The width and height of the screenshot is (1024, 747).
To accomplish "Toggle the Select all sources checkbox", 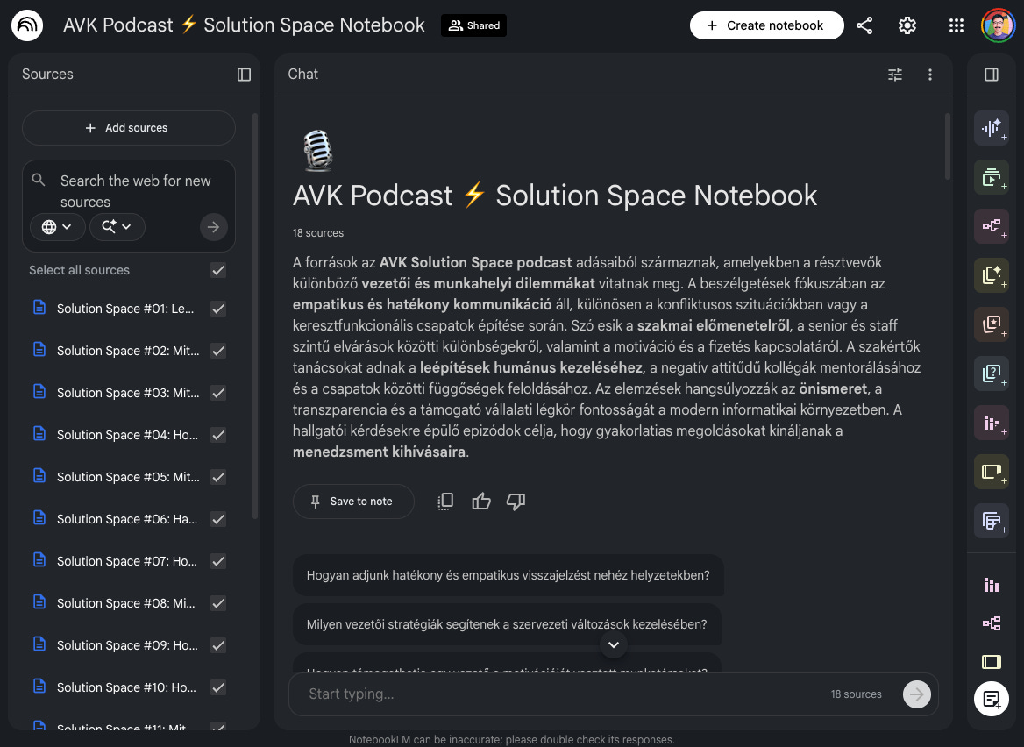I will [219, 270].
